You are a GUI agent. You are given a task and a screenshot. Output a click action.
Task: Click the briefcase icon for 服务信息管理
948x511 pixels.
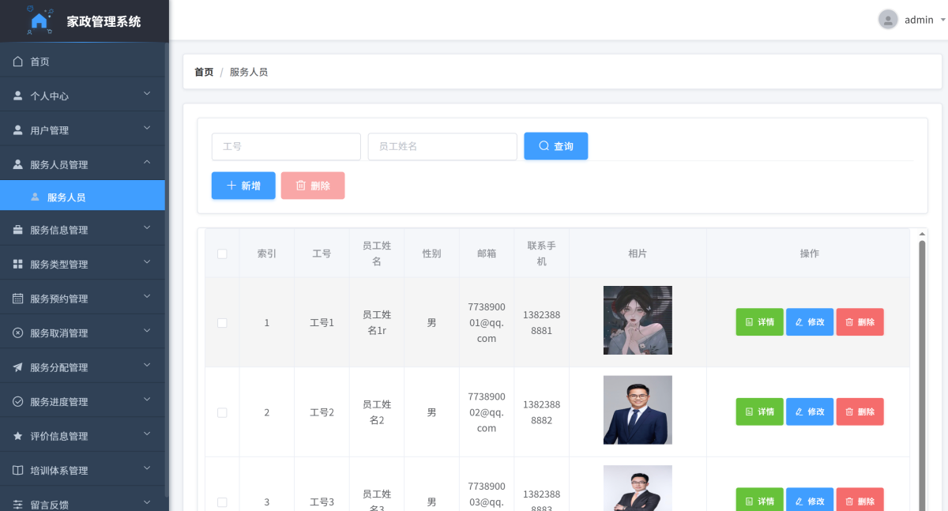click(18, 230)
